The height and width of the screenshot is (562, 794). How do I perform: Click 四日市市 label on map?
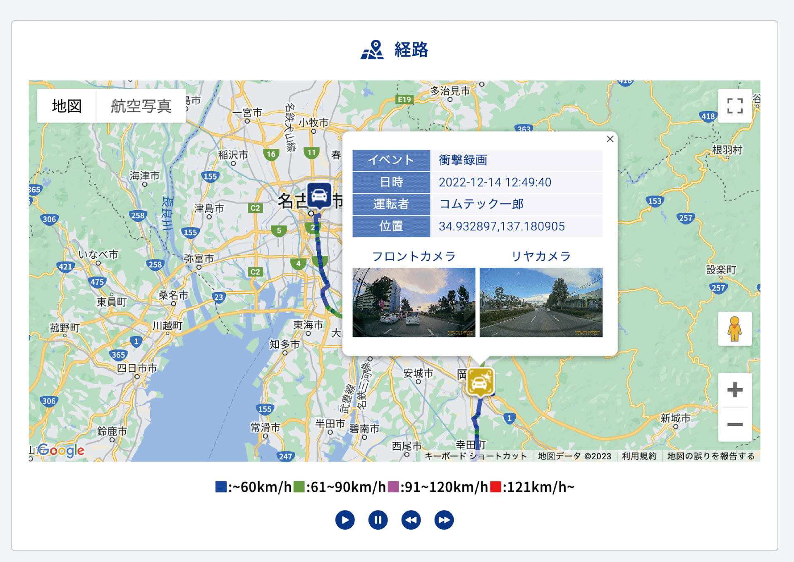[x=137, y=368]
